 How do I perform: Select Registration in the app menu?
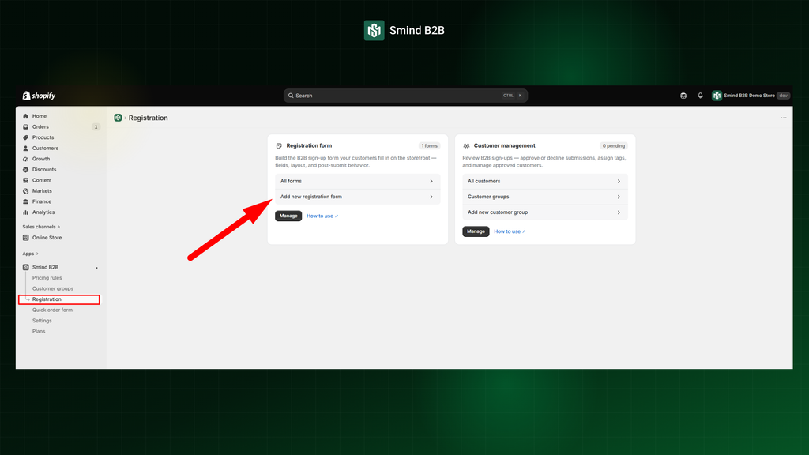(47, 299)
